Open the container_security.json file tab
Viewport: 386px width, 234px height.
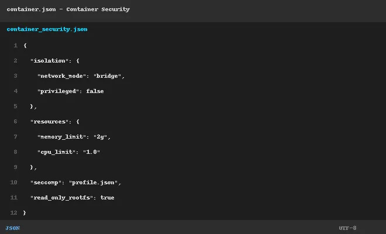(47, 29)
